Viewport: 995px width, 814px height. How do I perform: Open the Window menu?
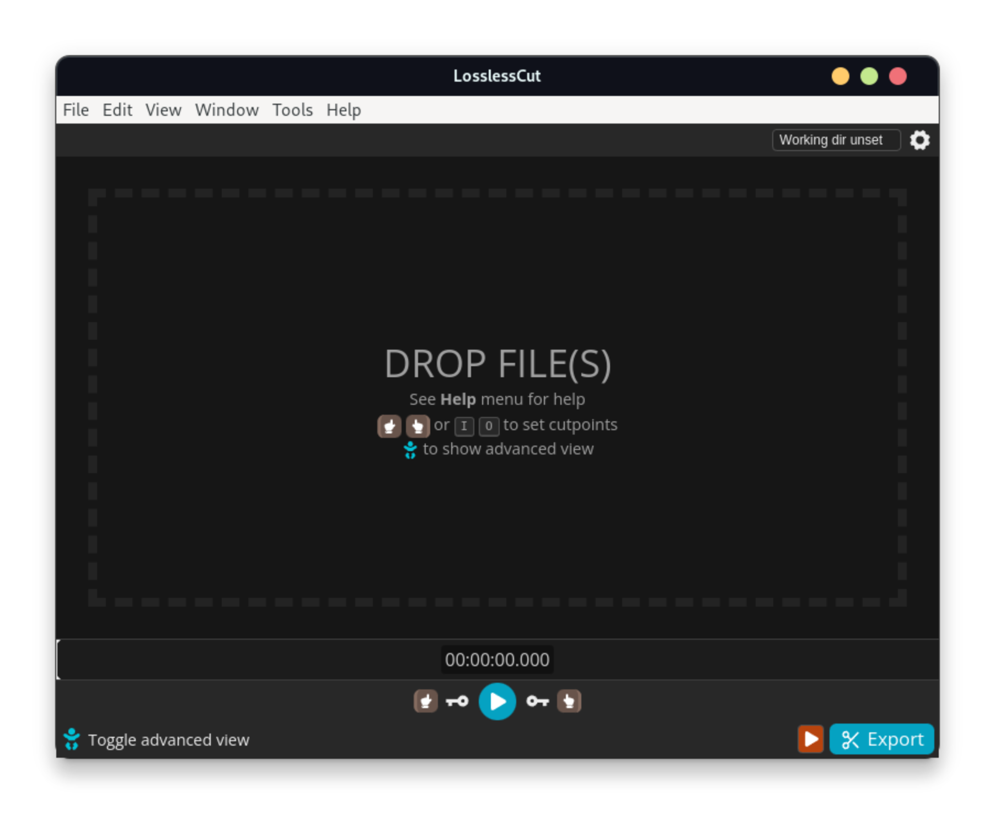[226, 110]
